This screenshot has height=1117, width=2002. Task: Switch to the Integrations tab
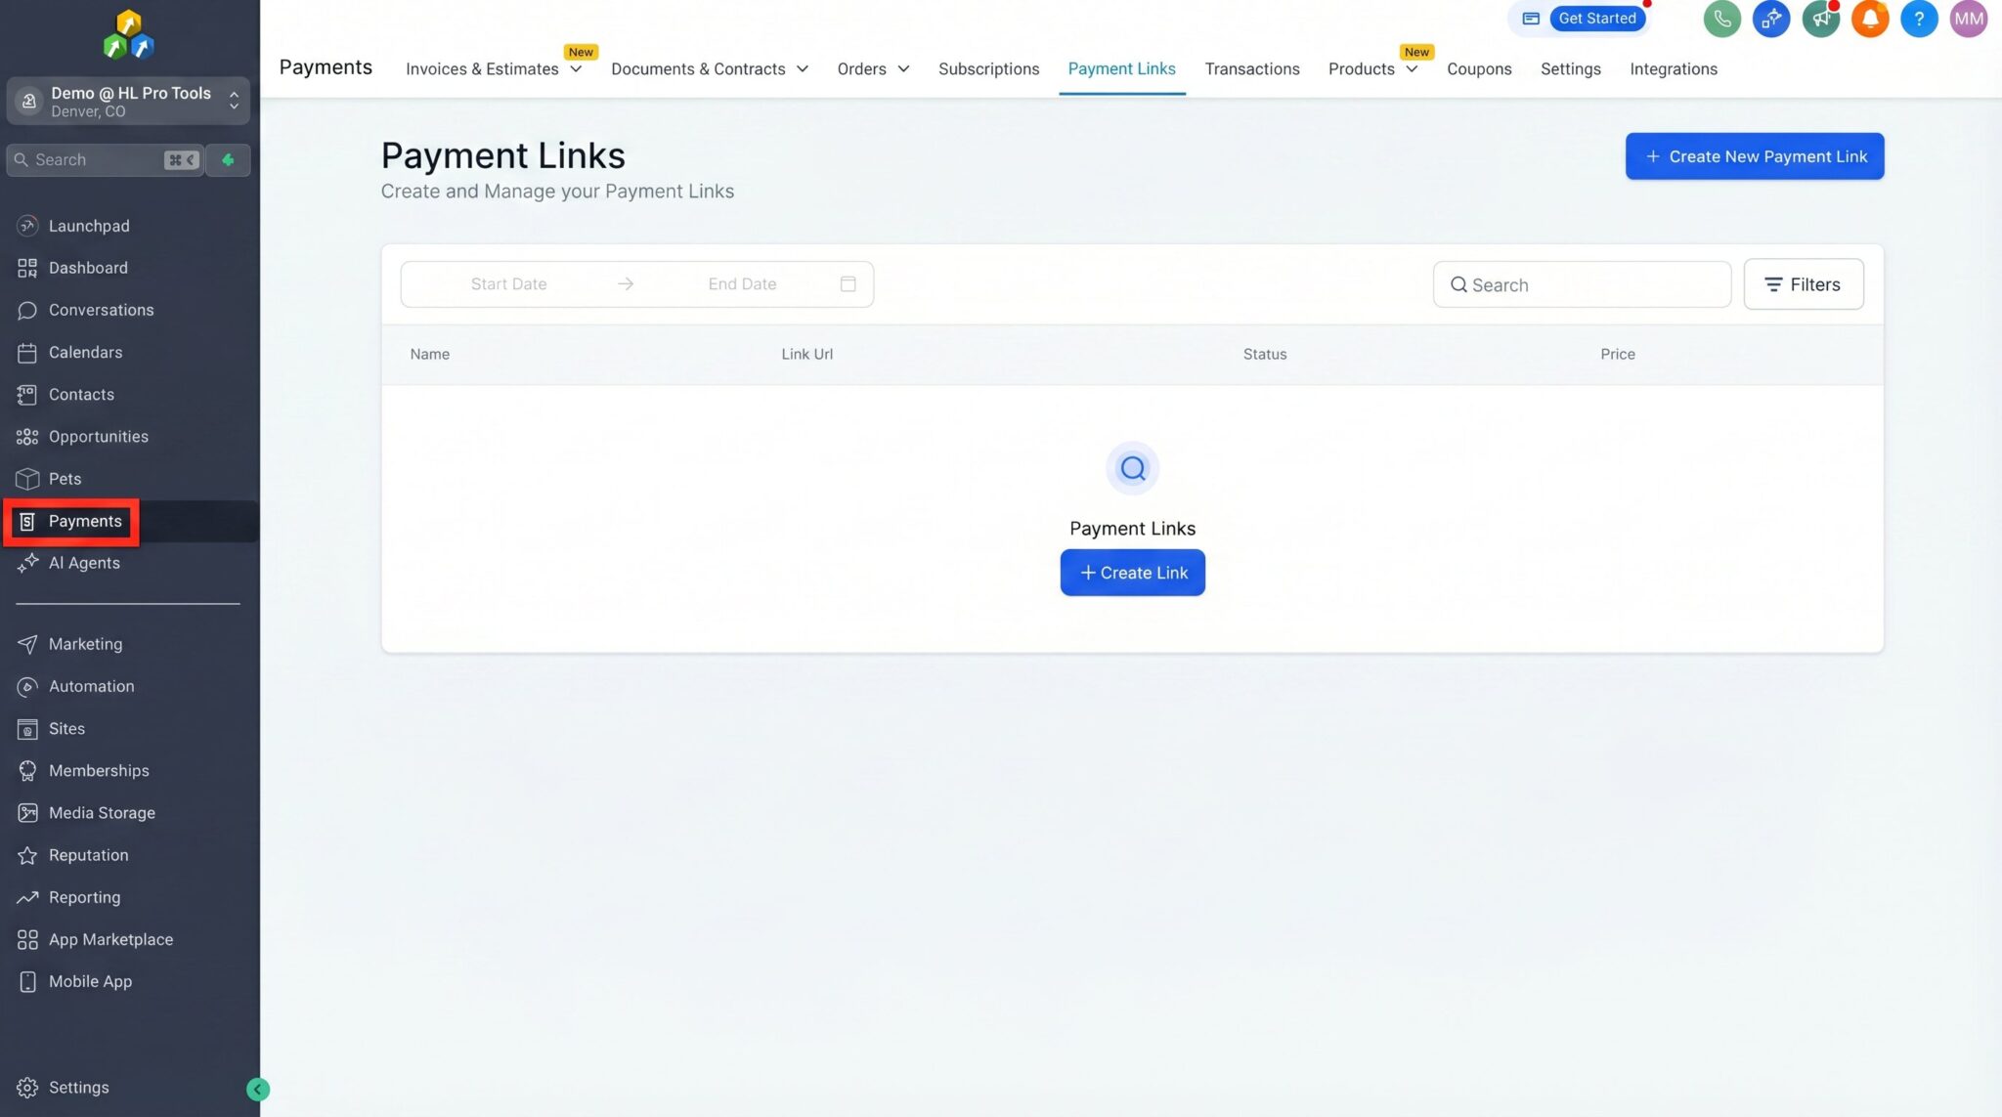click(1673, 68)
